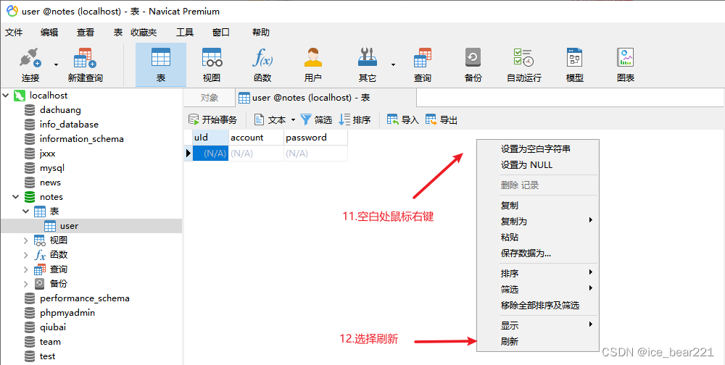Switch to the 对象 tab
Image resolution: width=725 pixels, height=365 pixels.
210,98
